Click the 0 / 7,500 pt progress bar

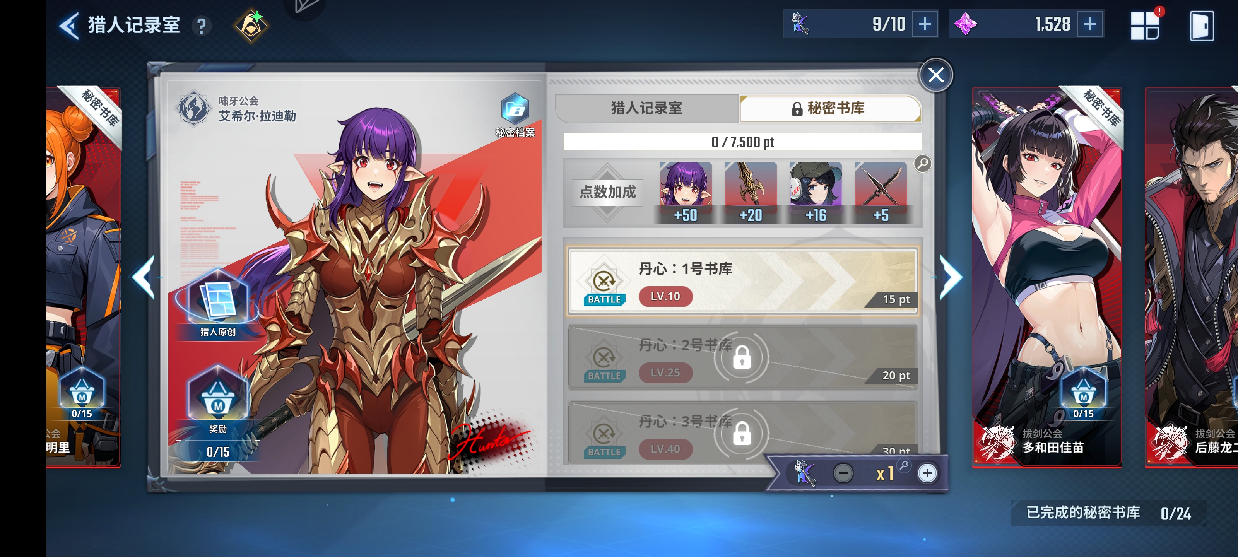click(x=742, y=142)
